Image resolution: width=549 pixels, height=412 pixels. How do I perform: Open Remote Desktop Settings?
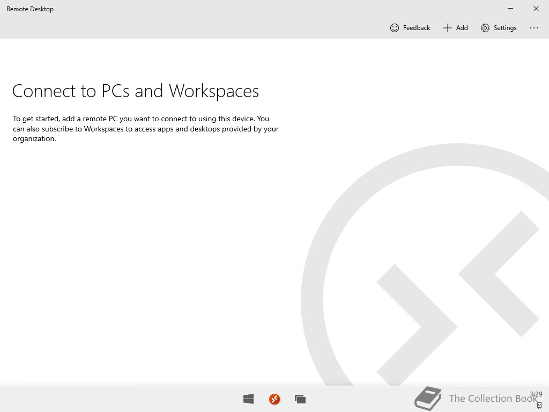pyautogui.click(x=499, y=28)
